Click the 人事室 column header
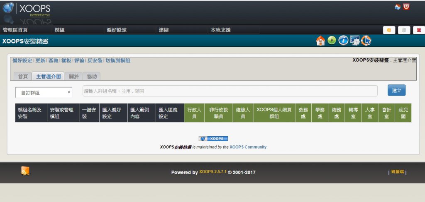The height and width of the screenshot is (202, 425). pos(370,113)
